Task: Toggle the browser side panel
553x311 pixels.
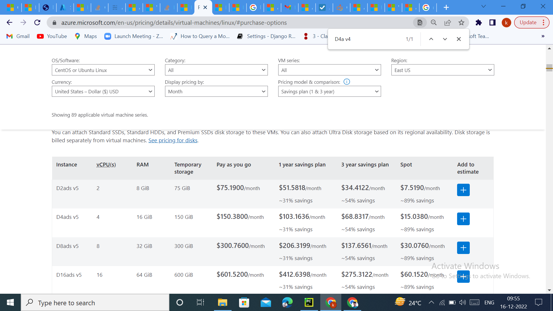Action: click(492, 22)
